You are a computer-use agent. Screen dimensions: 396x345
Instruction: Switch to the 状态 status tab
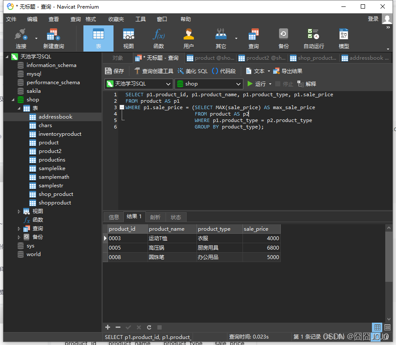point(176,217)
